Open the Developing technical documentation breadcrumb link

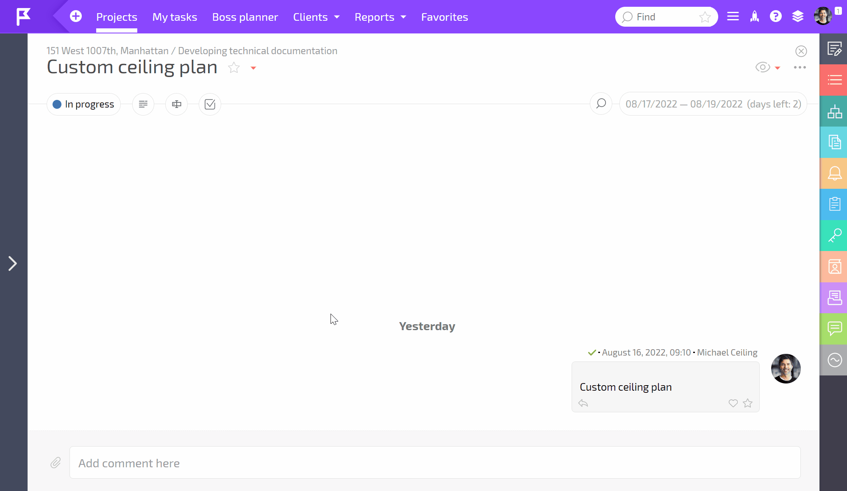(258, 51)
